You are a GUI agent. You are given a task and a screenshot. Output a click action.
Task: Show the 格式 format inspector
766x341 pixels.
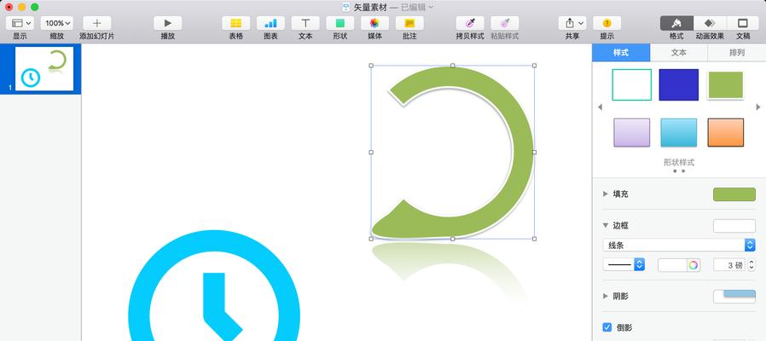(676, 23)
